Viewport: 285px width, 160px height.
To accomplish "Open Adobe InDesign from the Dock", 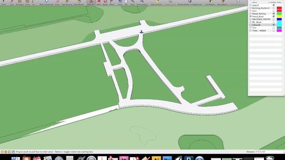I will tap(124, 158).
